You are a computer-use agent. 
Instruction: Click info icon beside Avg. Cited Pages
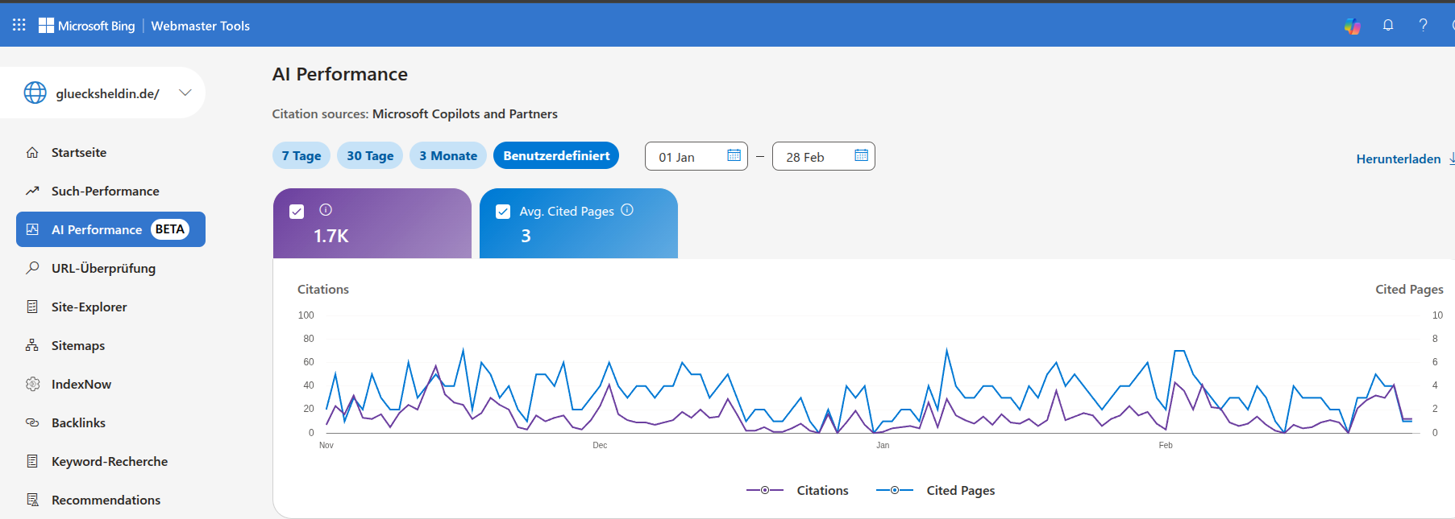(627, 210)
